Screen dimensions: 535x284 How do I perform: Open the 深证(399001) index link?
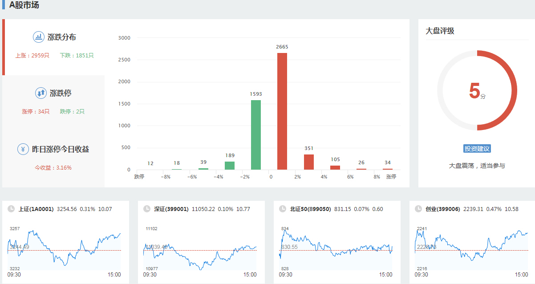171,209
